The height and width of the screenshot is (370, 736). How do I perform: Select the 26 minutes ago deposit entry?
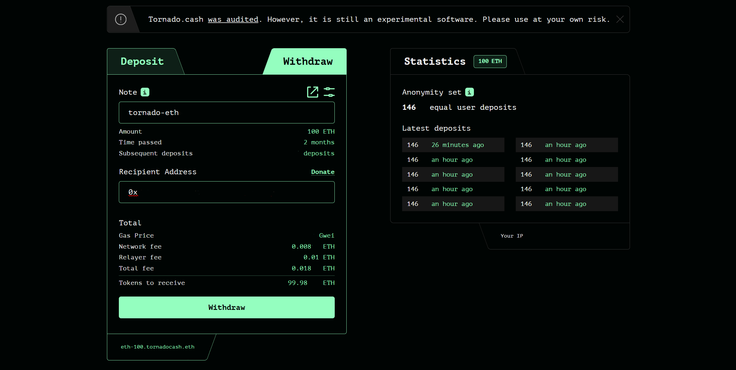click(x=453, y=145)
